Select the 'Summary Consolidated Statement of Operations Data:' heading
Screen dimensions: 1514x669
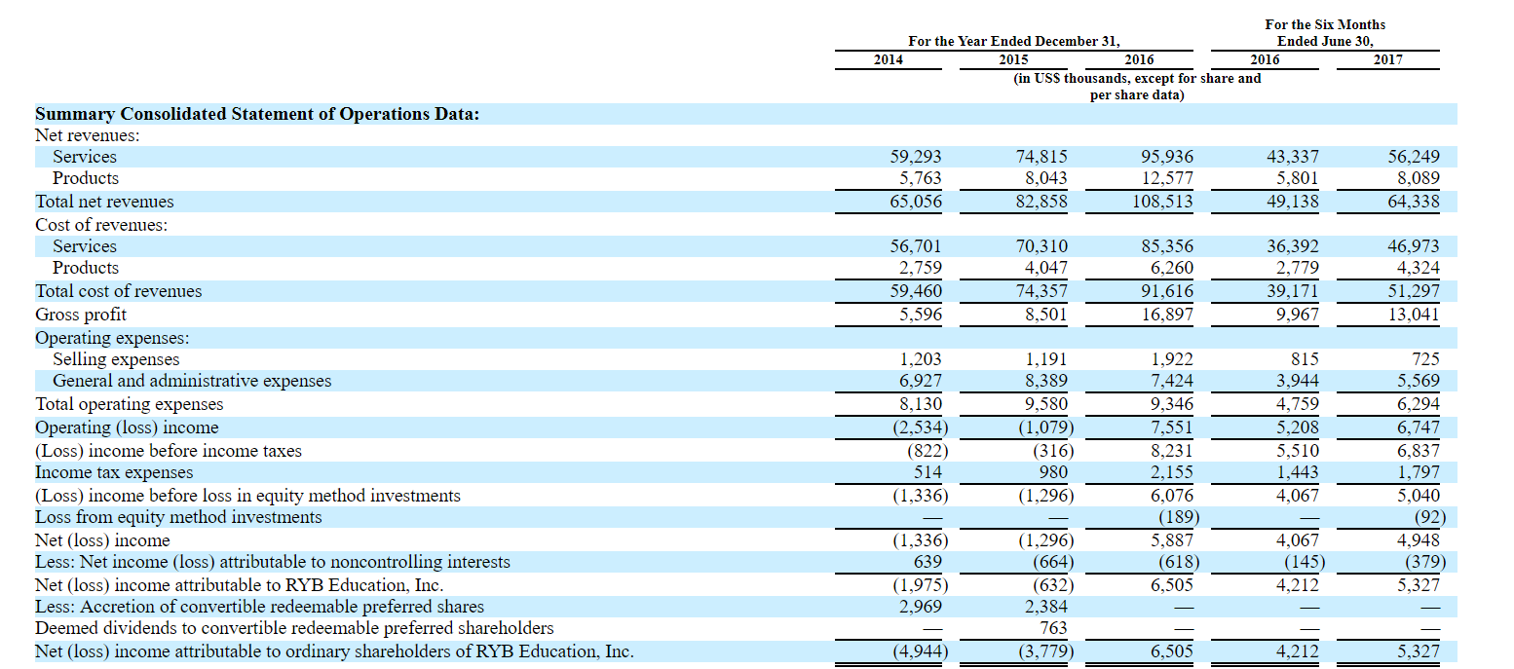[x=257, y=114]
